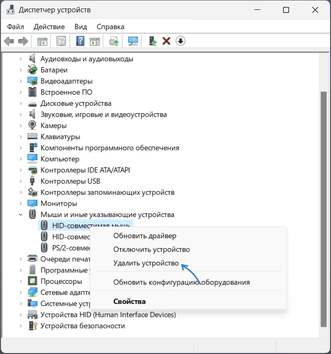Image resolution: width=331 pixels, height=354 pixels.
Task: Select the Звуковые, игровые и видеоустройства row
Action: click(x=104, y=115)
